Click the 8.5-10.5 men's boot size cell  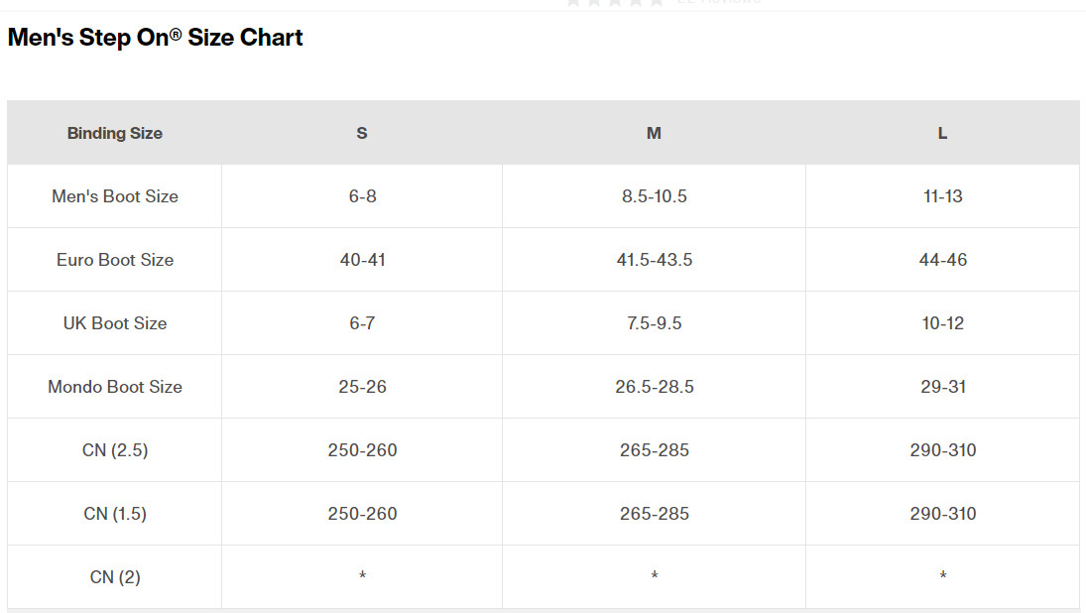click(x=654, y=196)
